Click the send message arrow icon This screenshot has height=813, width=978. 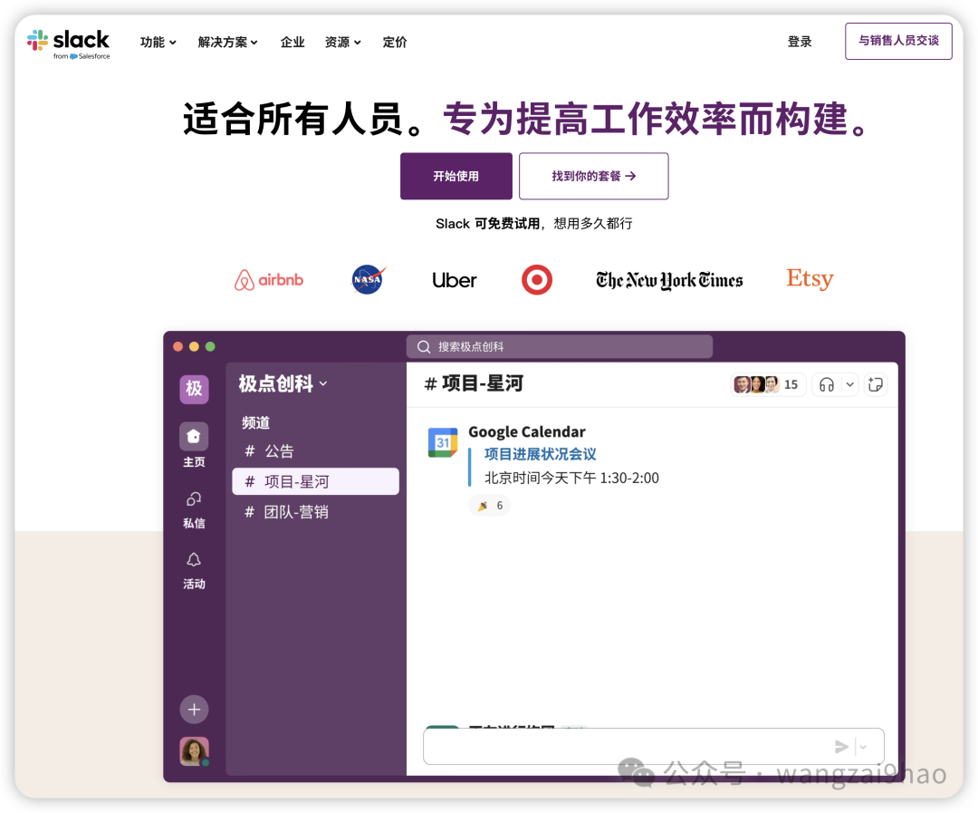(841, 747)
